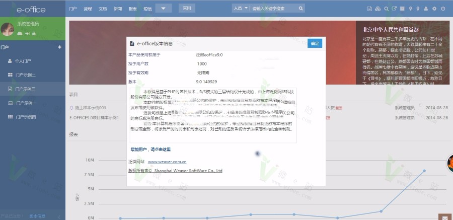This screenshot has height=220, width=453.
Task: Click the grid icon next to 门户示例二
Action: pos(10,75)
